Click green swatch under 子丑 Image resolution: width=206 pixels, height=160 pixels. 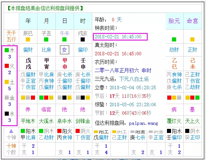46,39
